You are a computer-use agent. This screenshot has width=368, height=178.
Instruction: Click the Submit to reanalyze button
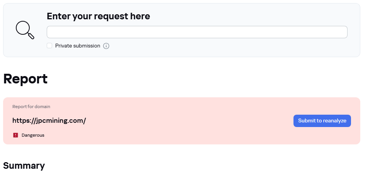(322, 121)
